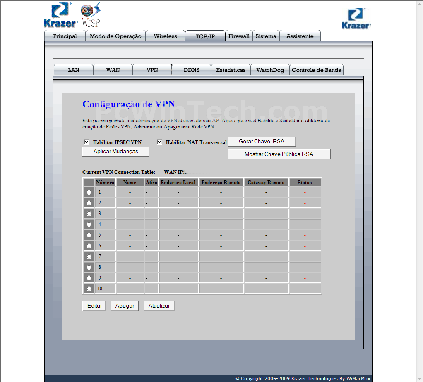Click the Status column header
Image resolution: width=423 pixels, height=382 pixels.
click(305, 182)
